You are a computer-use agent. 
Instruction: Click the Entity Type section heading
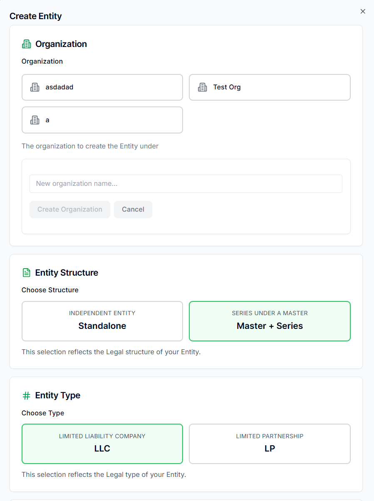pos(58,395)
